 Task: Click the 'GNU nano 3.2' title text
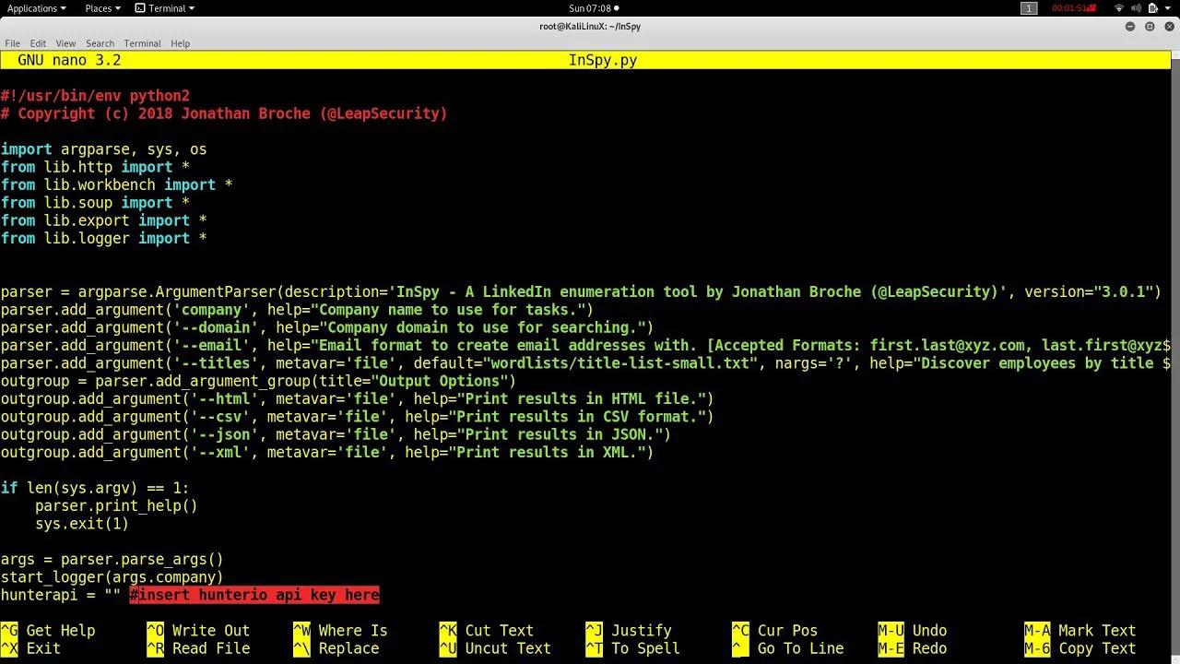tap(69, 60)
